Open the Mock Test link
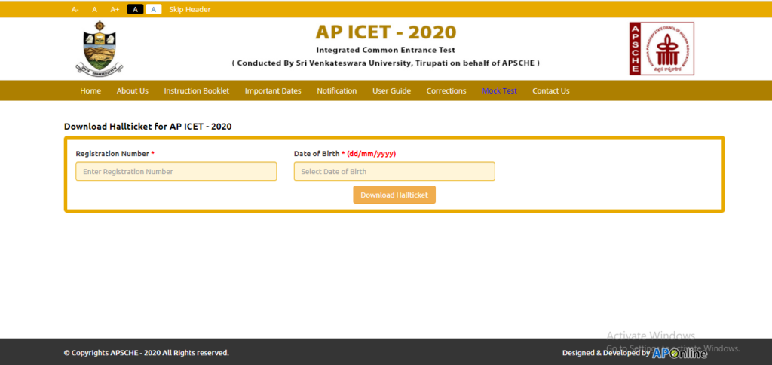 [499, 90]
